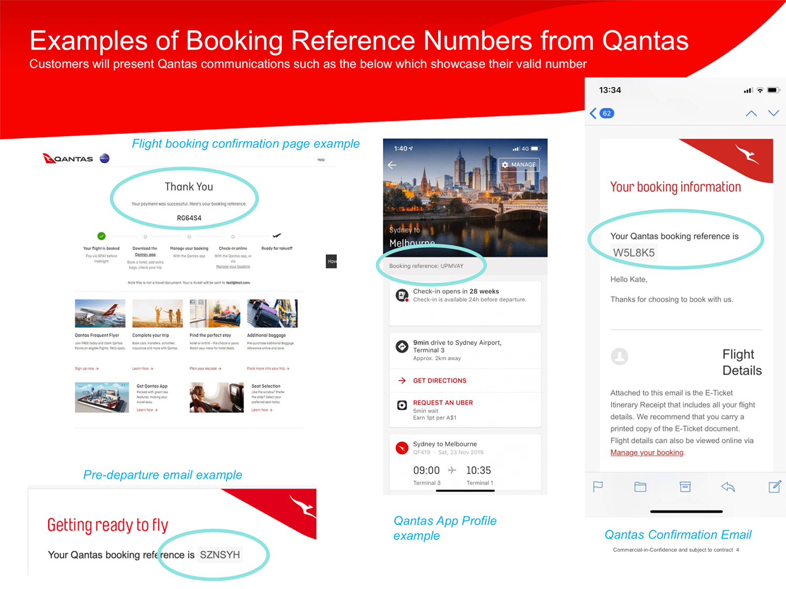This screenshot has width=786, height=589.
Task: Click Pack more into your trip link
Action: coord(268,369)
